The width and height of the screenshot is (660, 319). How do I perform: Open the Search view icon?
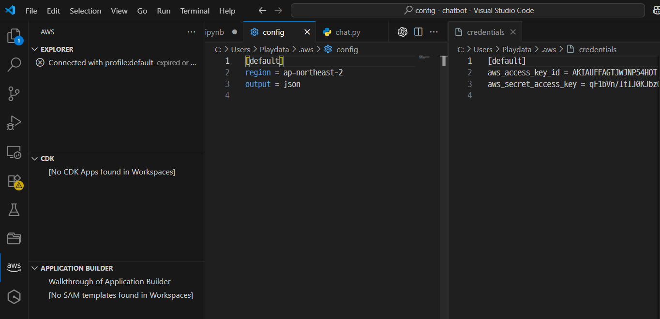(14, 65)
